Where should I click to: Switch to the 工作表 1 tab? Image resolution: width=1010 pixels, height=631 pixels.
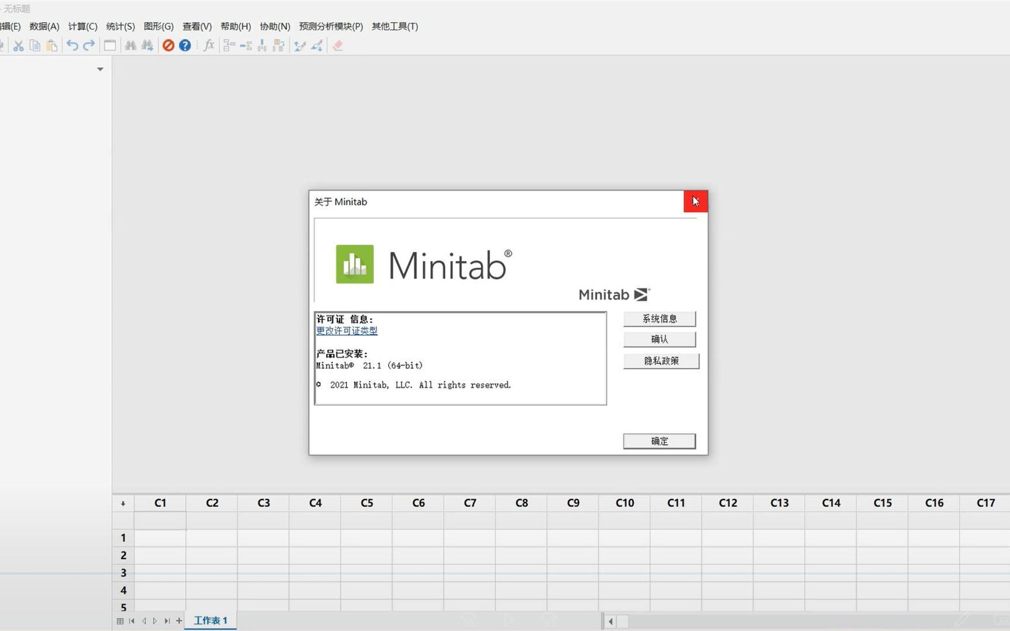point(209,620)
